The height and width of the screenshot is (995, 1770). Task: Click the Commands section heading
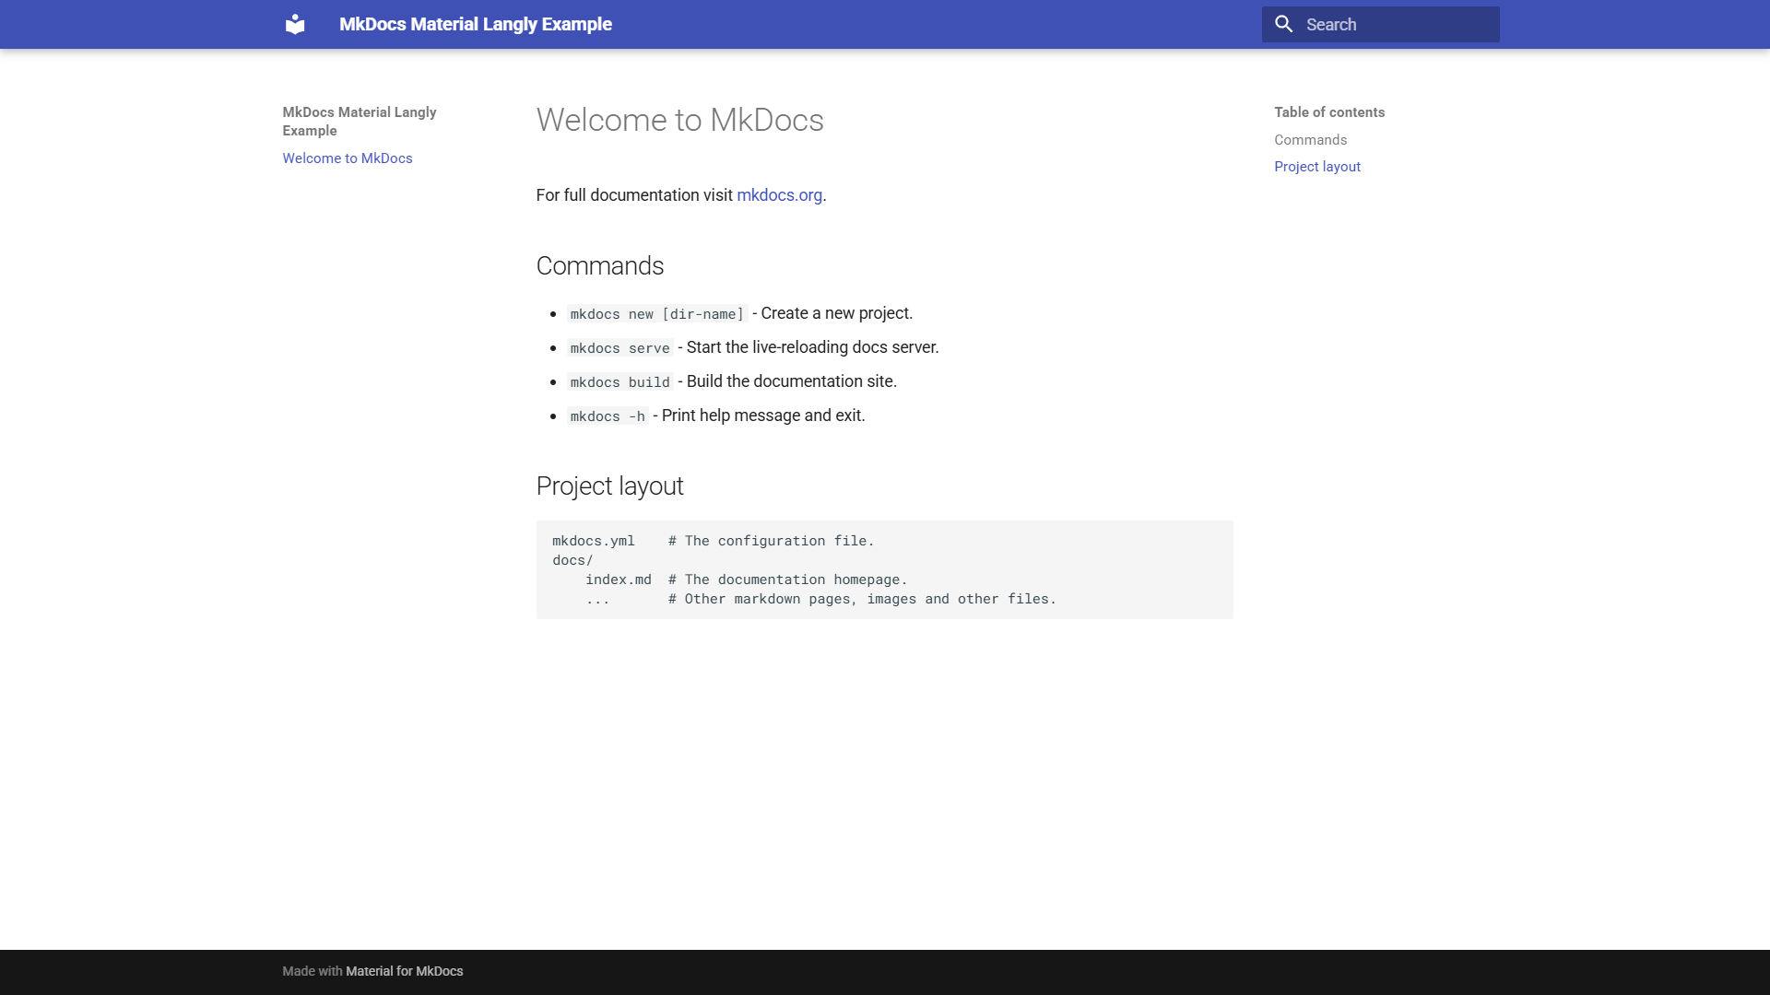click(599, 266)
